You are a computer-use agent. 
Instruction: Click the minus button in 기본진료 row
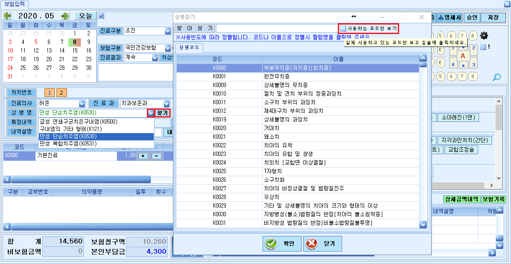coord(156,156)
